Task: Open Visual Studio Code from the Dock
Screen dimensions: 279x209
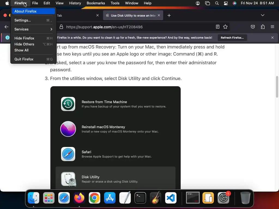Action: [x=171, y=198]
